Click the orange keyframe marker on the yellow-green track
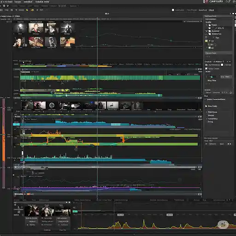This screenshot has height=236, width=236. coord(123,140)
